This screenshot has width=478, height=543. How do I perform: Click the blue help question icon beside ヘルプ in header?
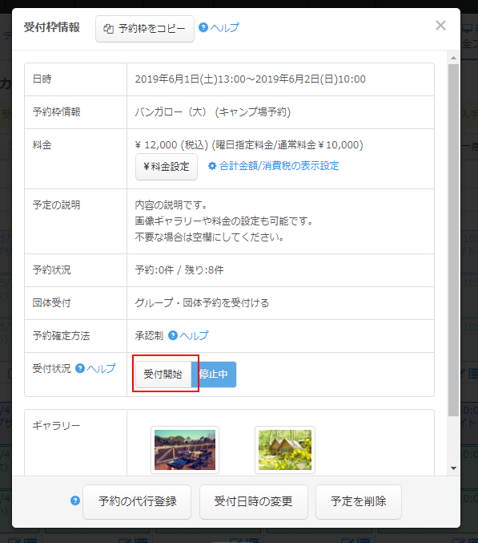tap(203, 27)
